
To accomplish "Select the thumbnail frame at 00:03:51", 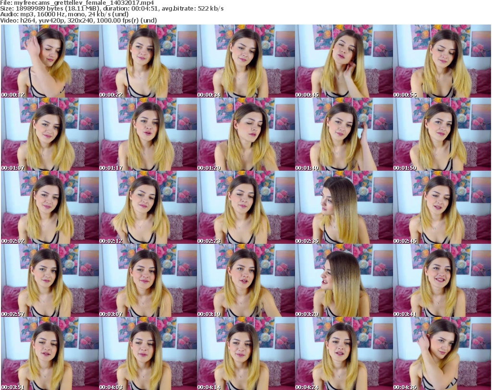I will [50, 353].
